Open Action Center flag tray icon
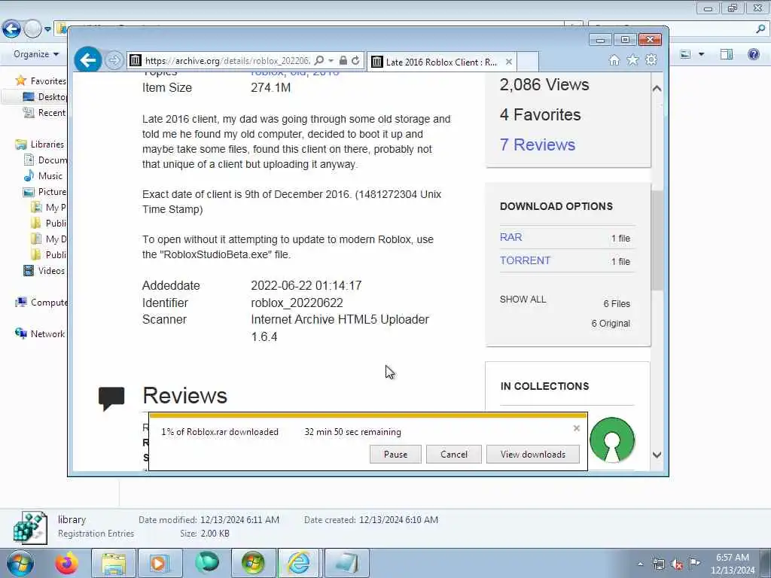 [x=694, y=563]
